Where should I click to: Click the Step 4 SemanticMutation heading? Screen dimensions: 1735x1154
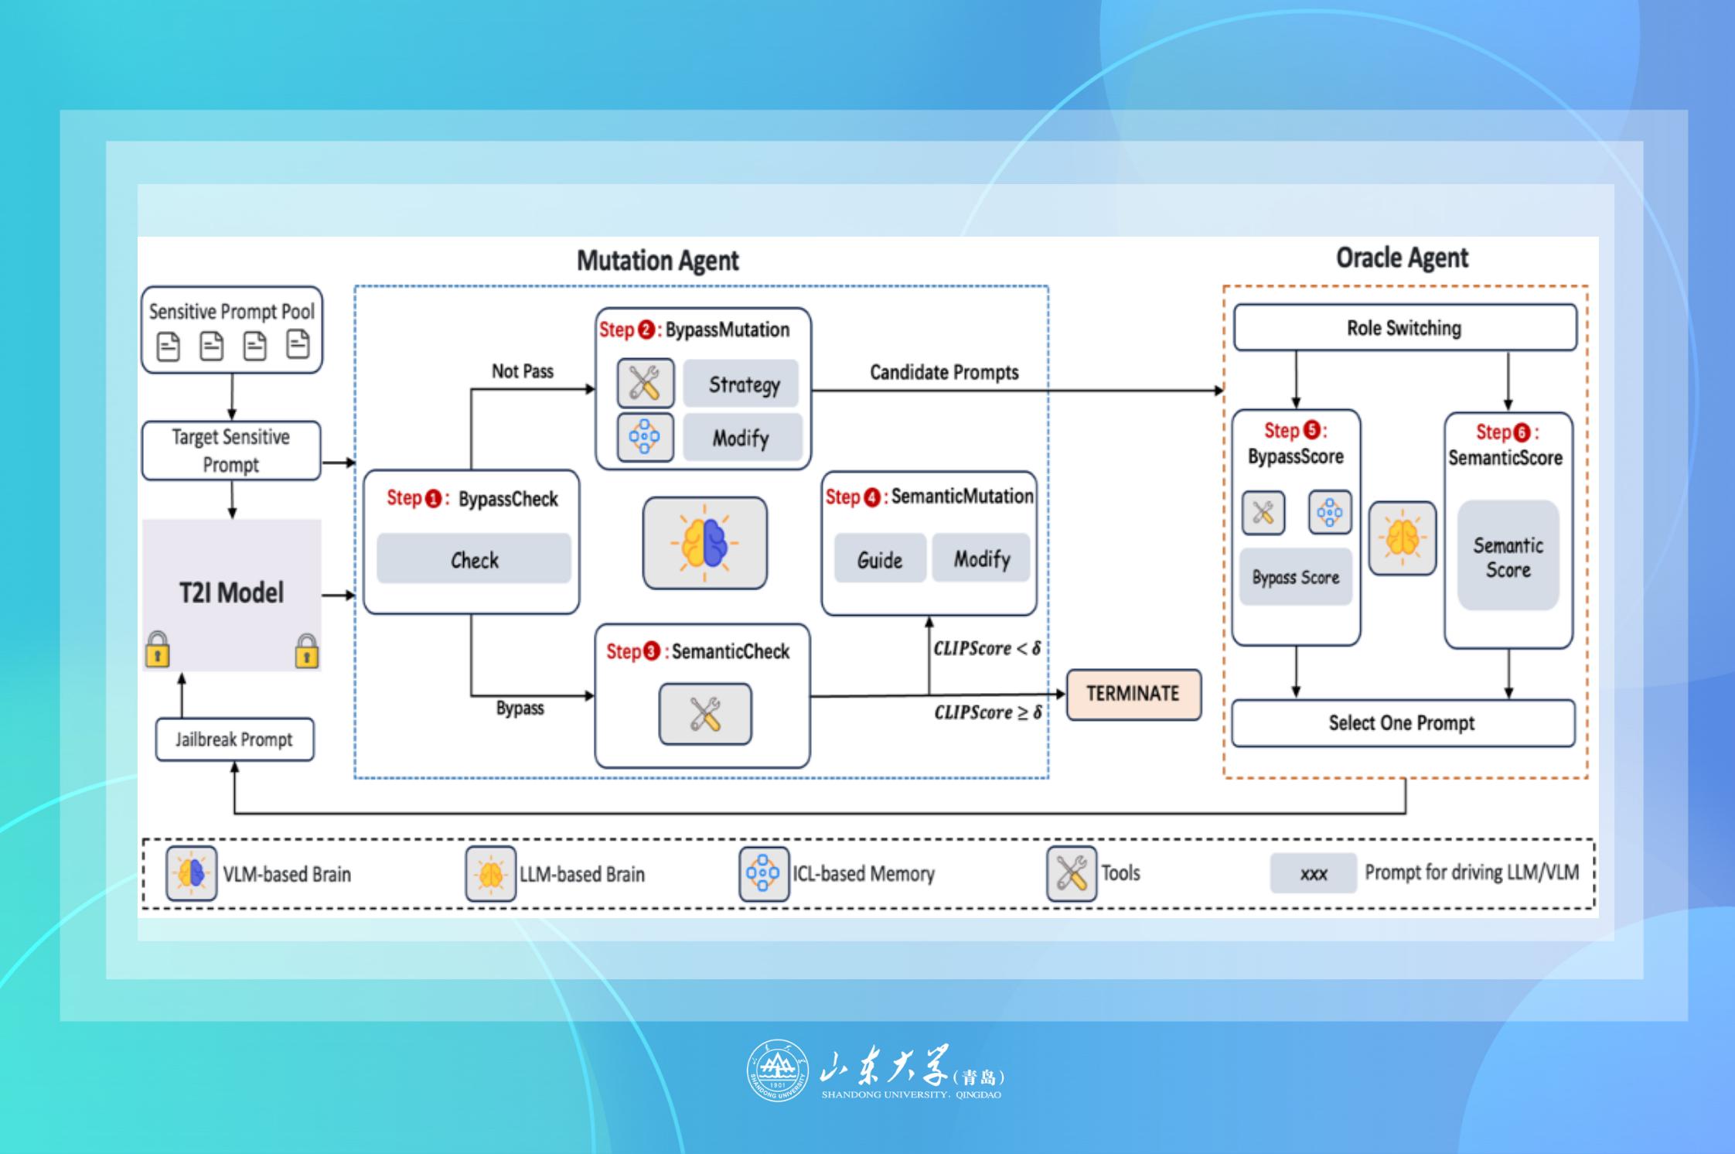coord(929,497)
